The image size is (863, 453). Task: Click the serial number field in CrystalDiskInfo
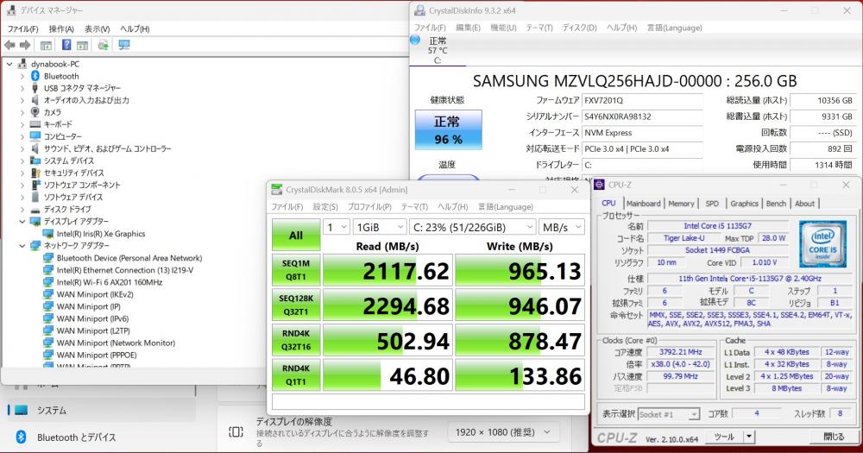(x=642, y=116)
